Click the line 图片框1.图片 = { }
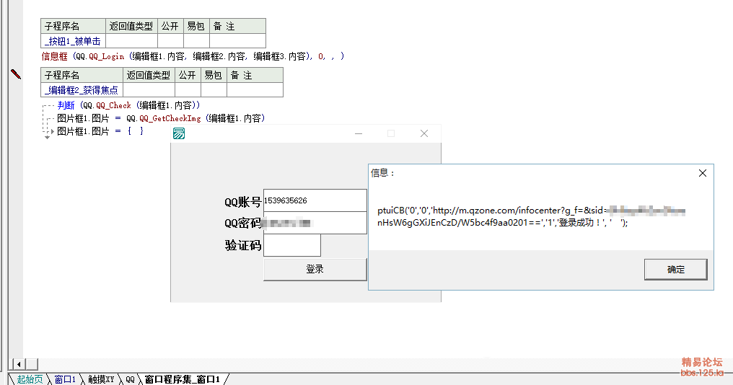 tap(100, 131)
